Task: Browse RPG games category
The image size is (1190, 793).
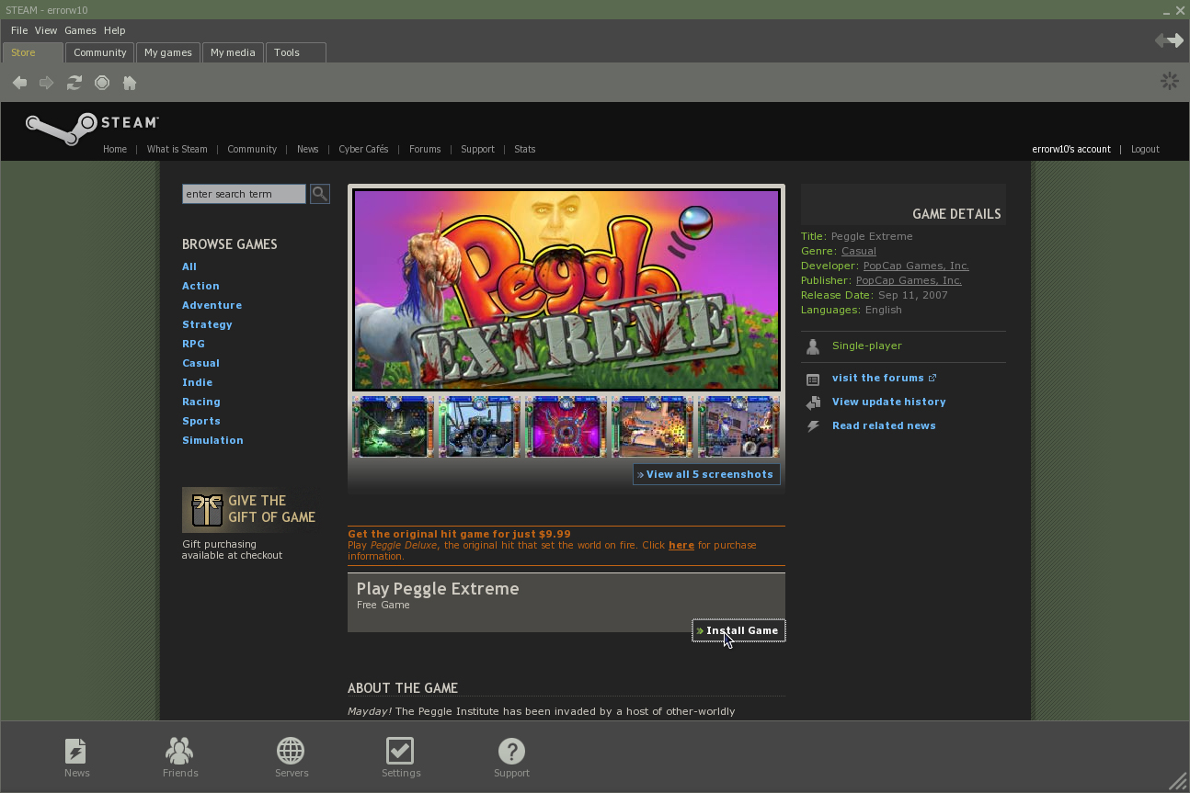Action: coord(193,344)
